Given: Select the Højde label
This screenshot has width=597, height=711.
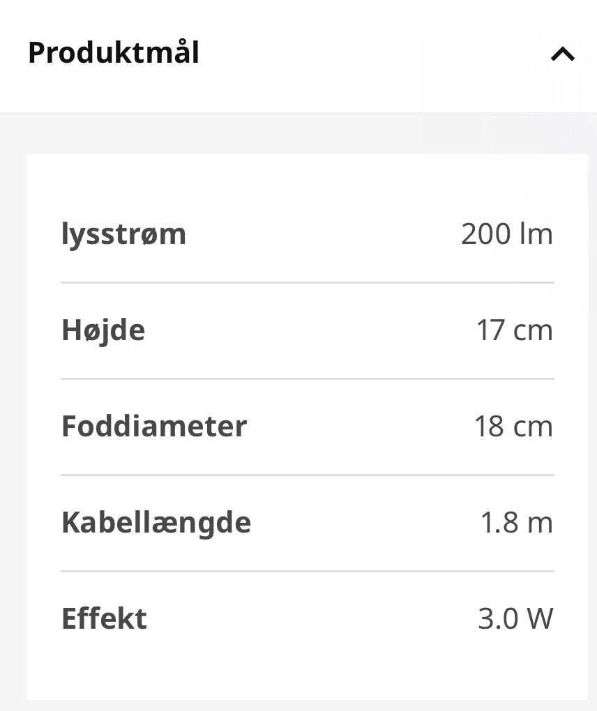Looking at the screenshot, I should 103,330.
